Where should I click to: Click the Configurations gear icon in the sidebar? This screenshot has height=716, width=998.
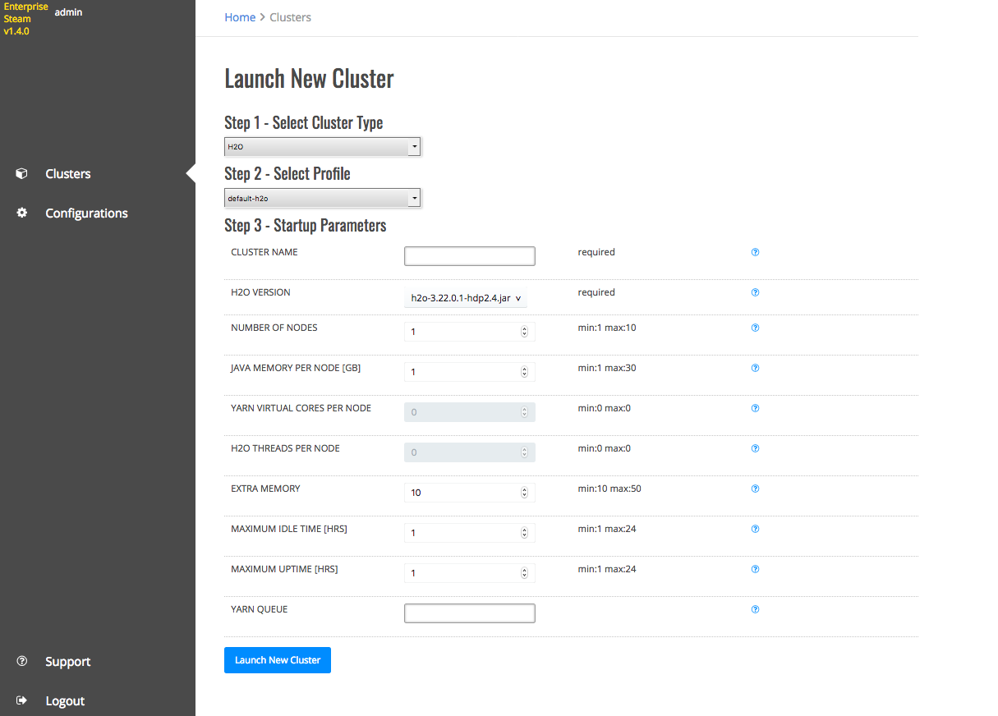click(x=22, y=213)
